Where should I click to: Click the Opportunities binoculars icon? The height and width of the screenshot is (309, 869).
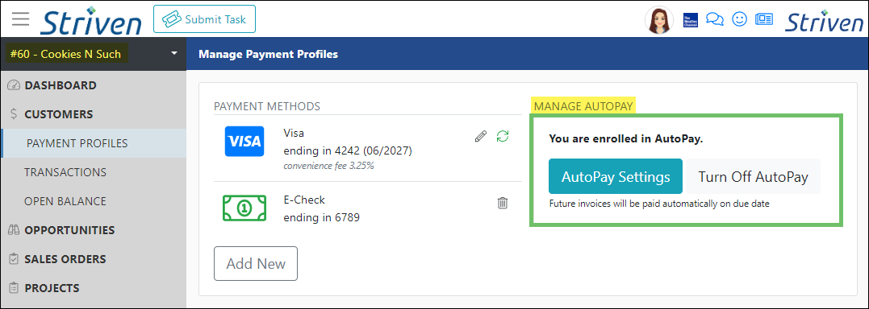pos(14,230)
